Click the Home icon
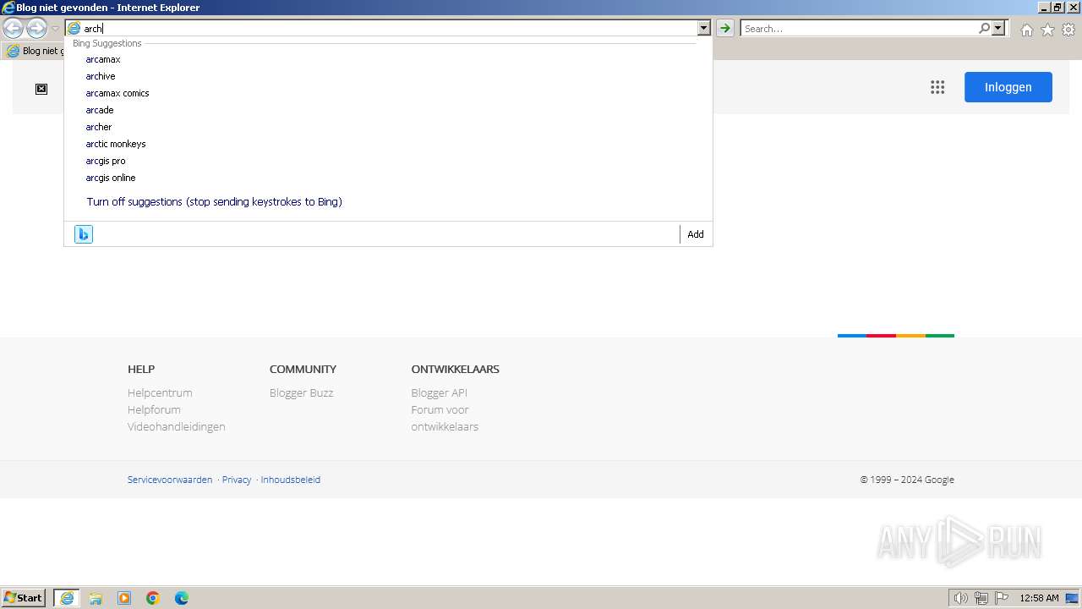Screen dimensions: 1082x609 coord(1026,30)
